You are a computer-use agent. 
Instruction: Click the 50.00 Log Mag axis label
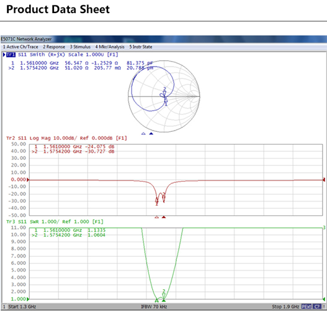19,144
